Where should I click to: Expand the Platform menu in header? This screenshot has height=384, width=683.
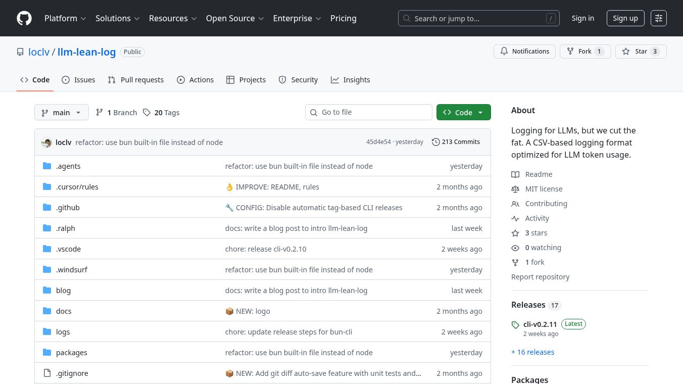65,18
